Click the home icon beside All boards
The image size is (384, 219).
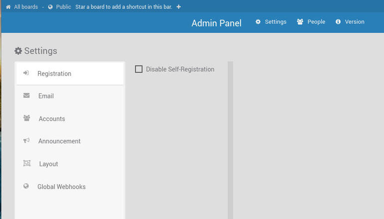tap(8, 7)
